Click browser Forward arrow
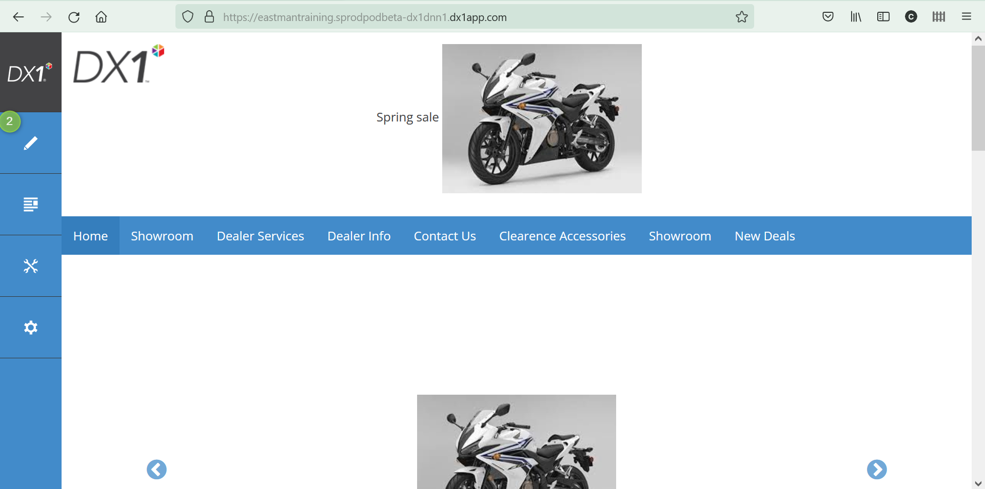 click(x=46, y=17)
